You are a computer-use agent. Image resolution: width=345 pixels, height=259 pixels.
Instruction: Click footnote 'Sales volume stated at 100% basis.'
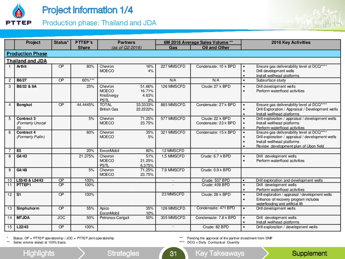point(40,243)
